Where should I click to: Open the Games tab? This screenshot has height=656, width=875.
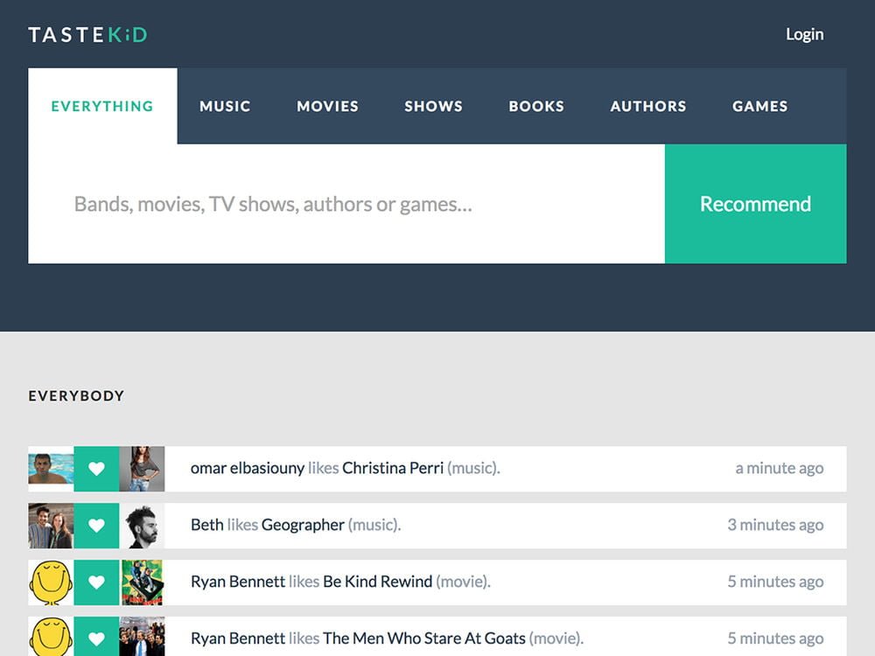759,106
